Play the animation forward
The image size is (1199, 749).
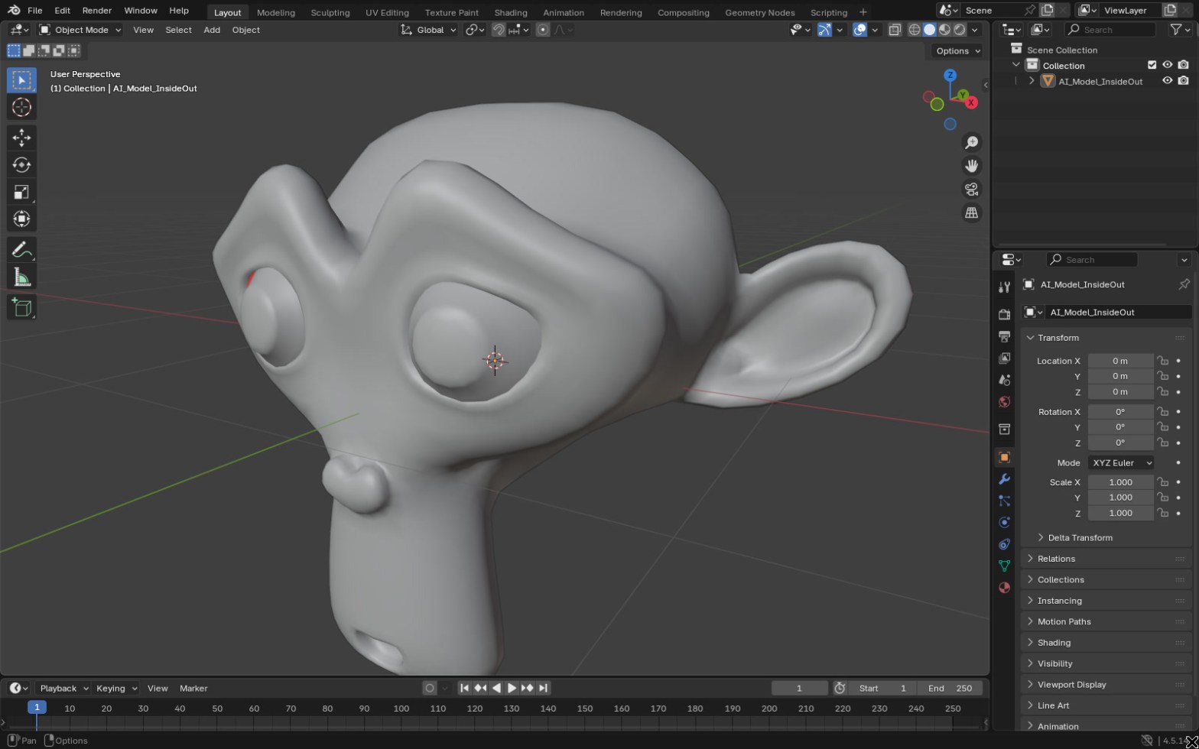[x=512, y=689]
